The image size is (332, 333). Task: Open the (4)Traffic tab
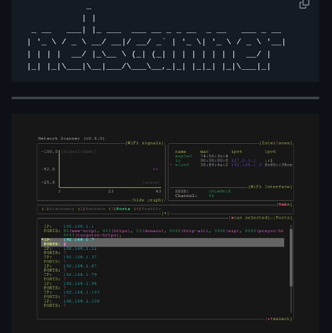tap(148, 209)
